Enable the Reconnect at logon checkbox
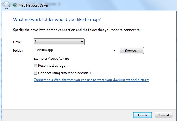This screenshot has width=177, height=121. coord(36,66)
